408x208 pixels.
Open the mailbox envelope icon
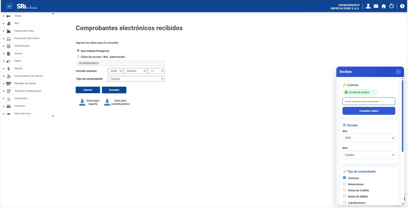click(x=376, y=6)
